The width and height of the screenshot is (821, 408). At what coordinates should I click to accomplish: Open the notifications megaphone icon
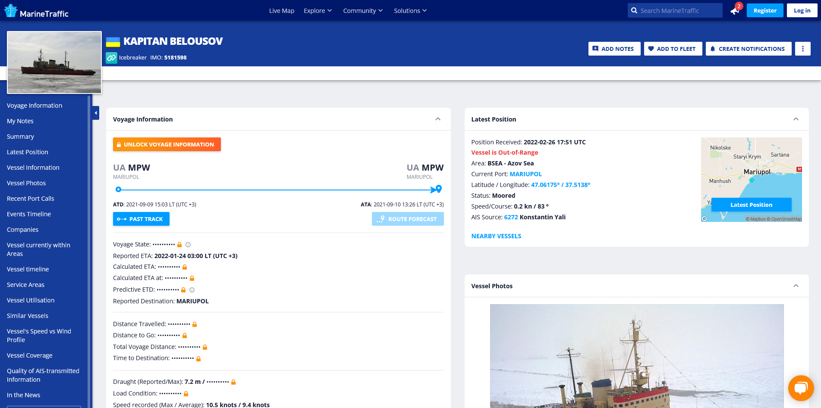pyautogui.click(x=734, y=11)
